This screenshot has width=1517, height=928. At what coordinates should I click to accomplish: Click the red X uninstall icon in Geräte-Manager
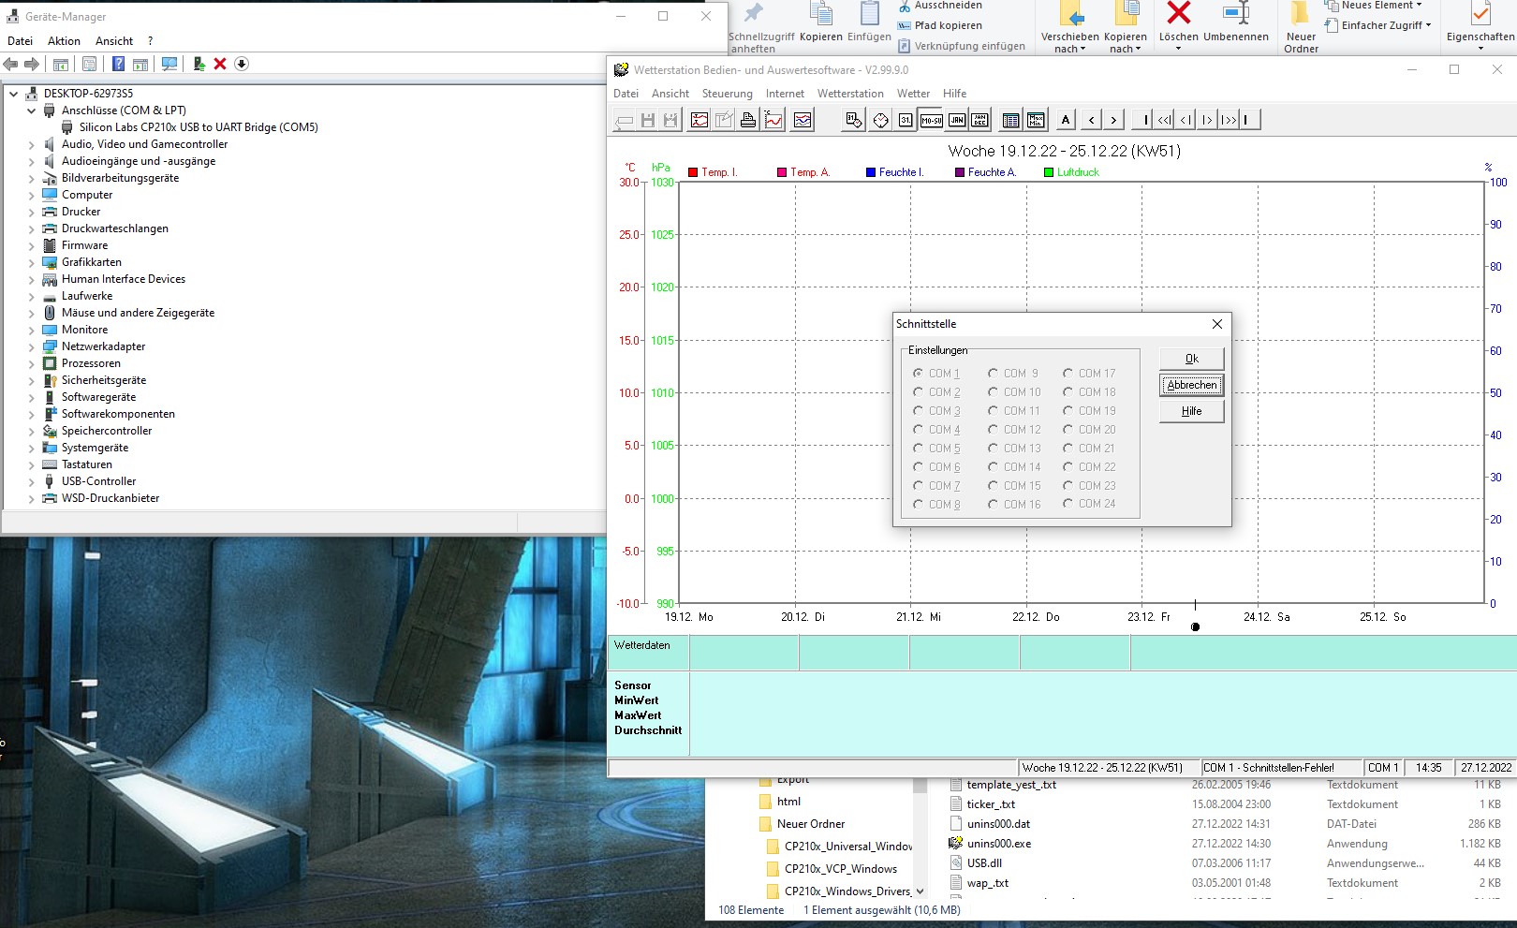(219, 65)
